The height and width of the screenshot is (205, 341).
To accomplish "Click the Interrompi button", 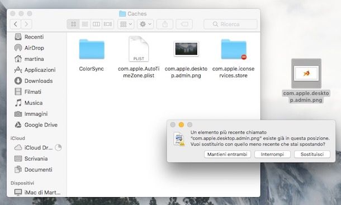I will click(x=272, y=154).
